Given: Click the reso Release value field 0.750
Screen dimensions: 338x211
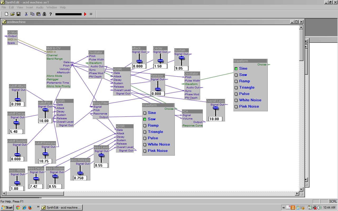Looking at the screenshot, I should click(x=80, y=178).
